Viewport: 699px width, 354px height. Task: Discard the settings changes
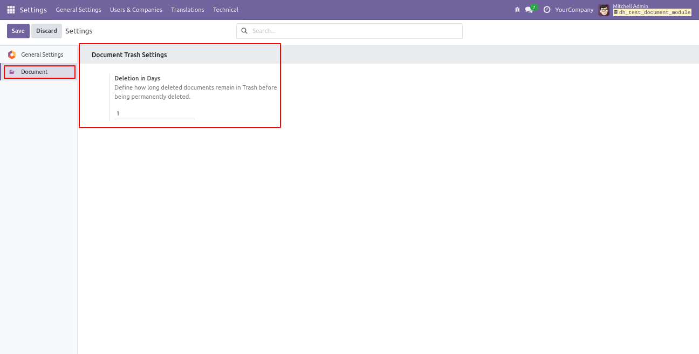46,31
